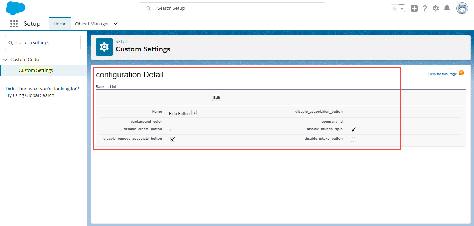Toggle the disable_create_button checkbox

[x=172, y=130]
